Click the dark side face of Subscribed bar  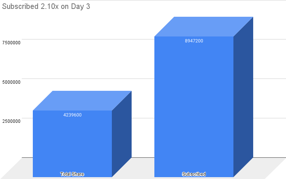(243, 97)
